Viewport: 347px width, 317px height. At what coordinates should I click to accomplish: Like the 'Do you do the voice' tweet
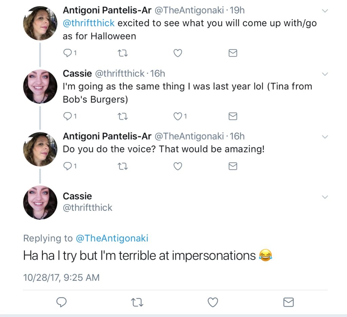coord(178,166)
